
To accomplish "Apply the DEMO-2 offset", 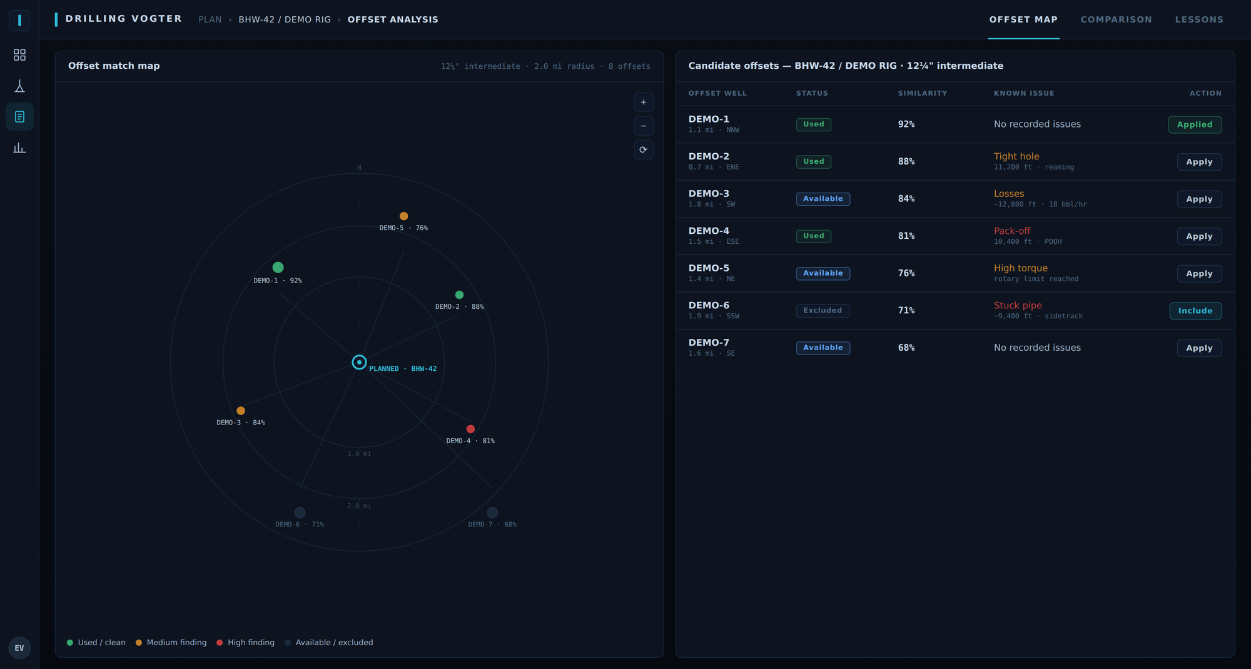I will [x=1199, y=162].
